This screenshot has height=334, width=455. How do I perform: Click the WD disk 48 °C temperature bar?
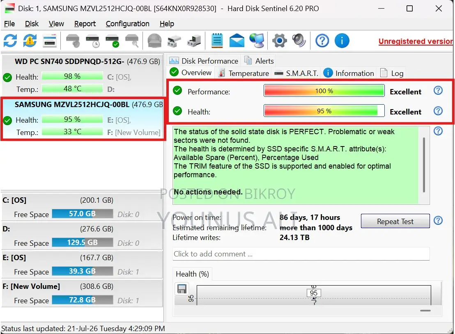pos(72,89)
